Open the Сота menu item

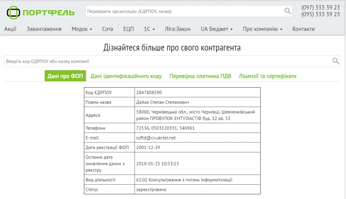[108, 29]
